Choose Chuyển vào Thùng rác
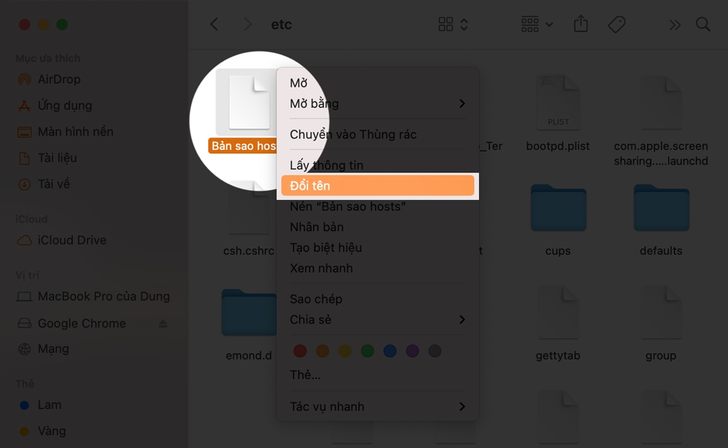The width and height of the screenshot is (728, 448). click(377, 135)
